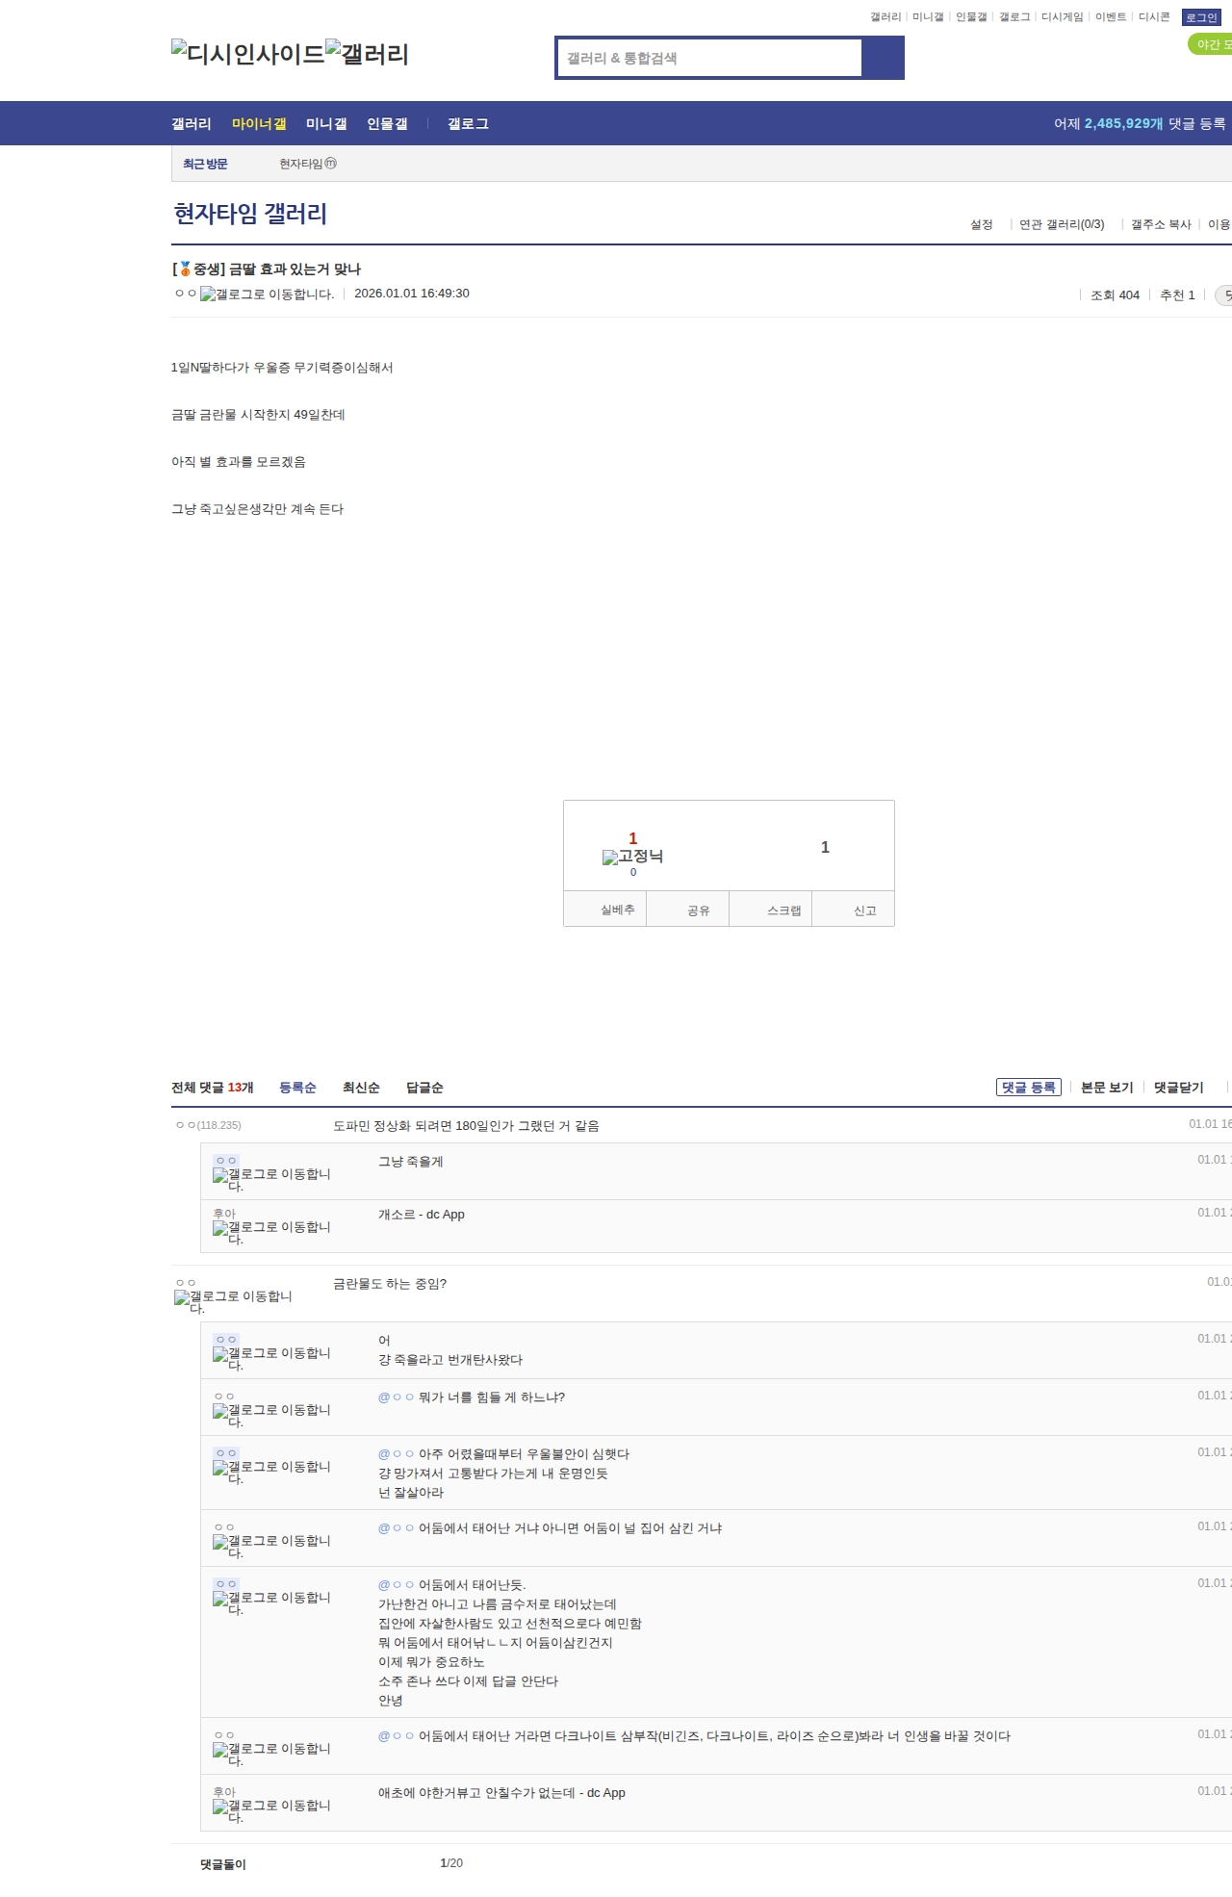Click the @ㅇㅇ mention before '뭐가 너를 힘들 게 하느냐?'
The height and width of the screenshot is (1897, 1232).
click(397, 1397)
